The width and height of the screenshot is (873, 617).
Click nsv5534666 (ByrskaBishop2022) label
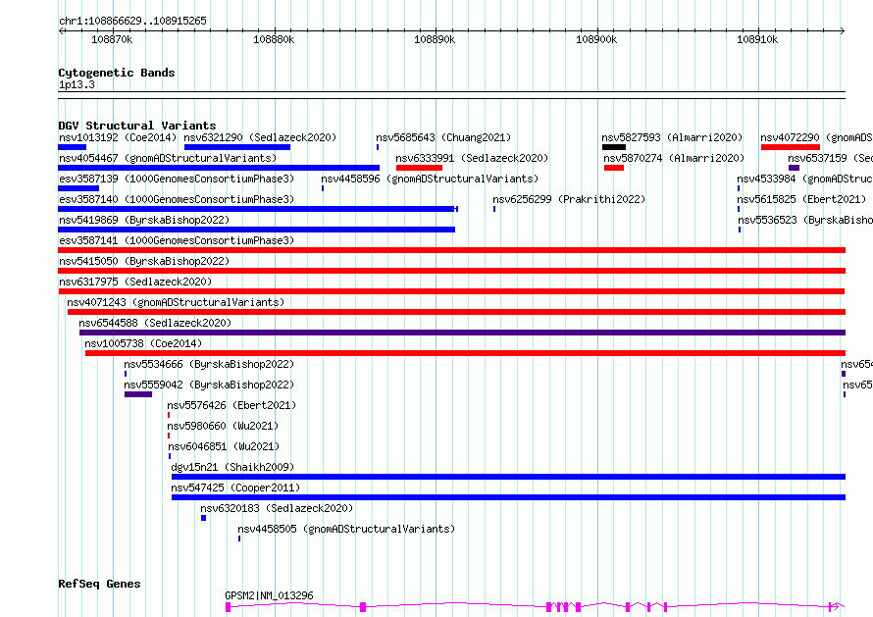tap(209, 364)
